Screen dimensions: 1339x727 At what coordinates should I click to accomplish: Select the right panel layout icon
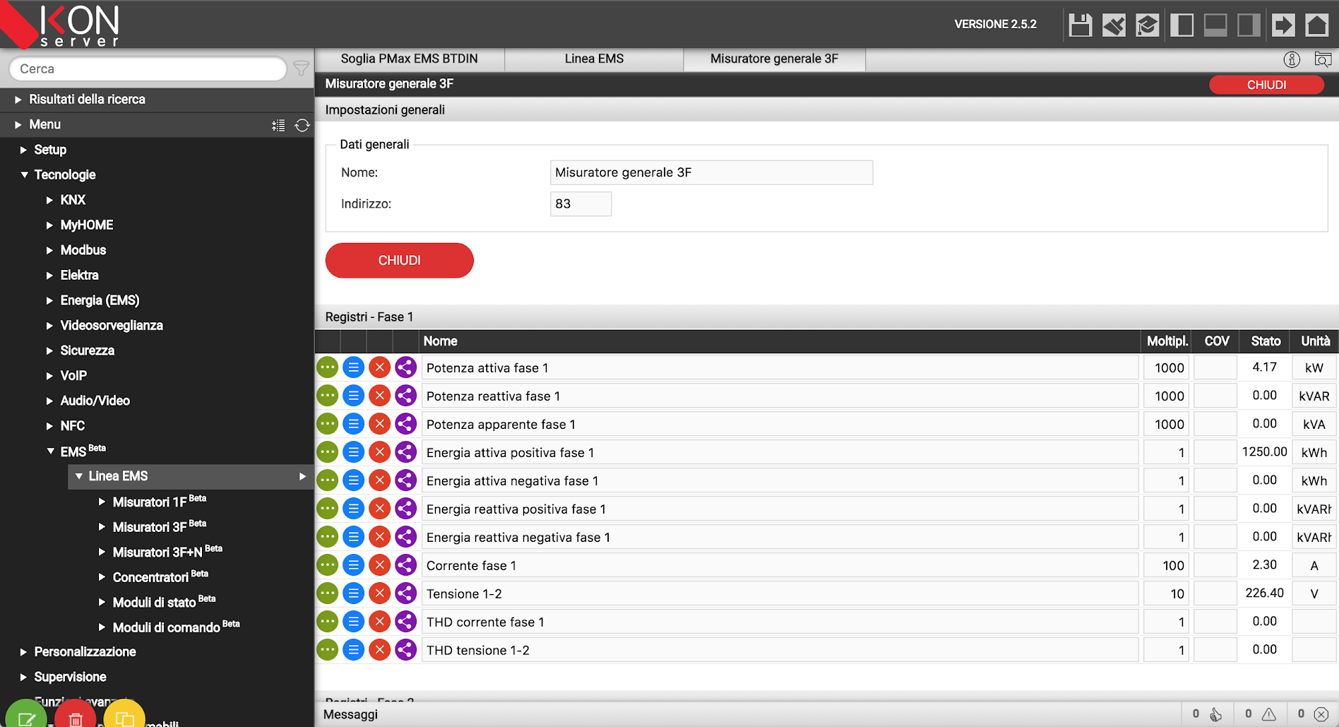click(1249, 25)
